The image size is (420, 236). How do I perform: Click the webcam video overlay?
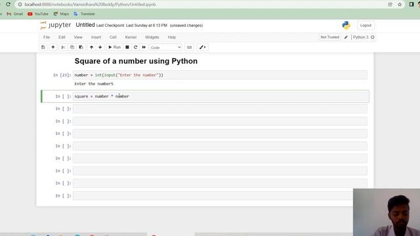click(387, 212)
